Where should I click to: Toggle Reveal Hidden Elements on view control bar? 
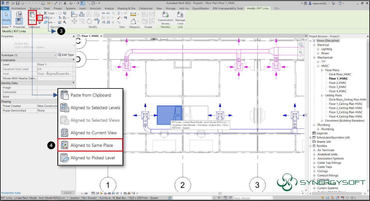(x=121, y=193)
